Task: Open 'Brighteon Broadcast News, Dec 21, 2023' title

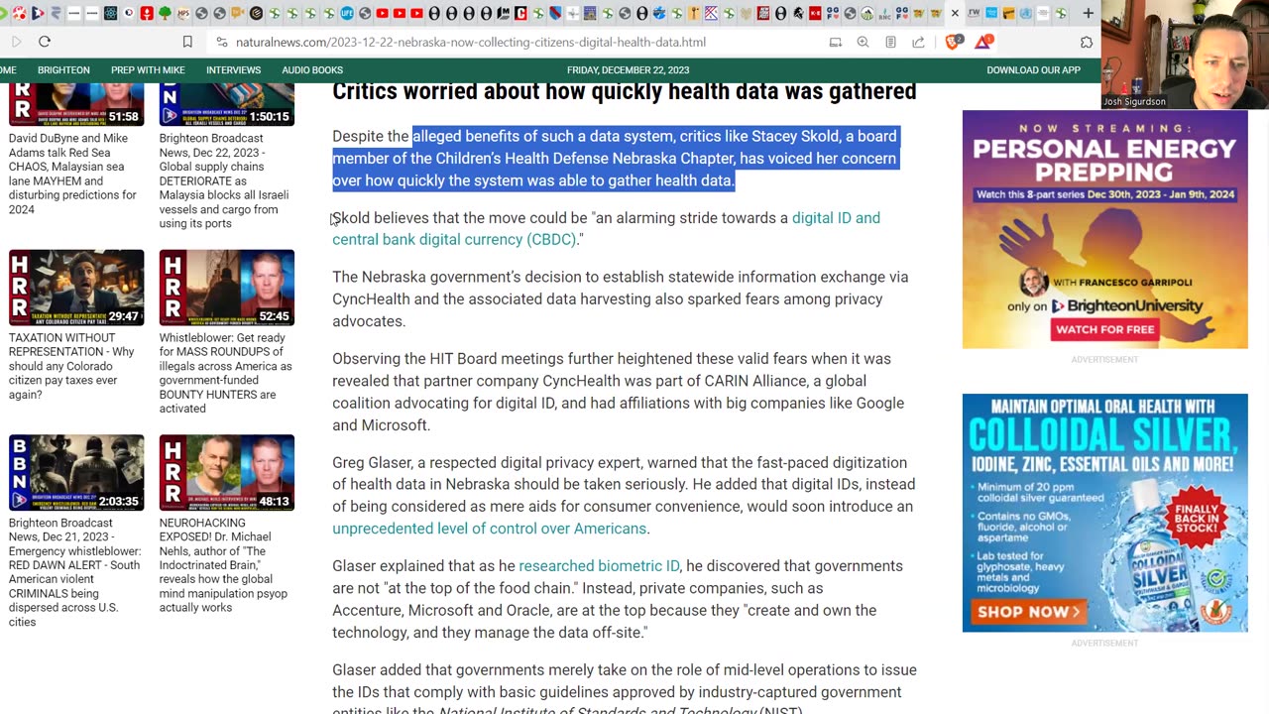Action: [74, 572]
